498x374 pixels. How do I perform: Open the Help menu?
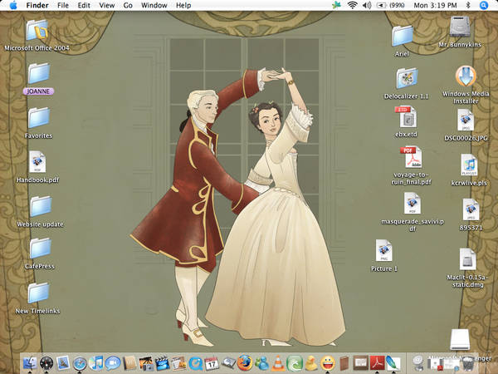pyautogui.click(x=183, y=6)
